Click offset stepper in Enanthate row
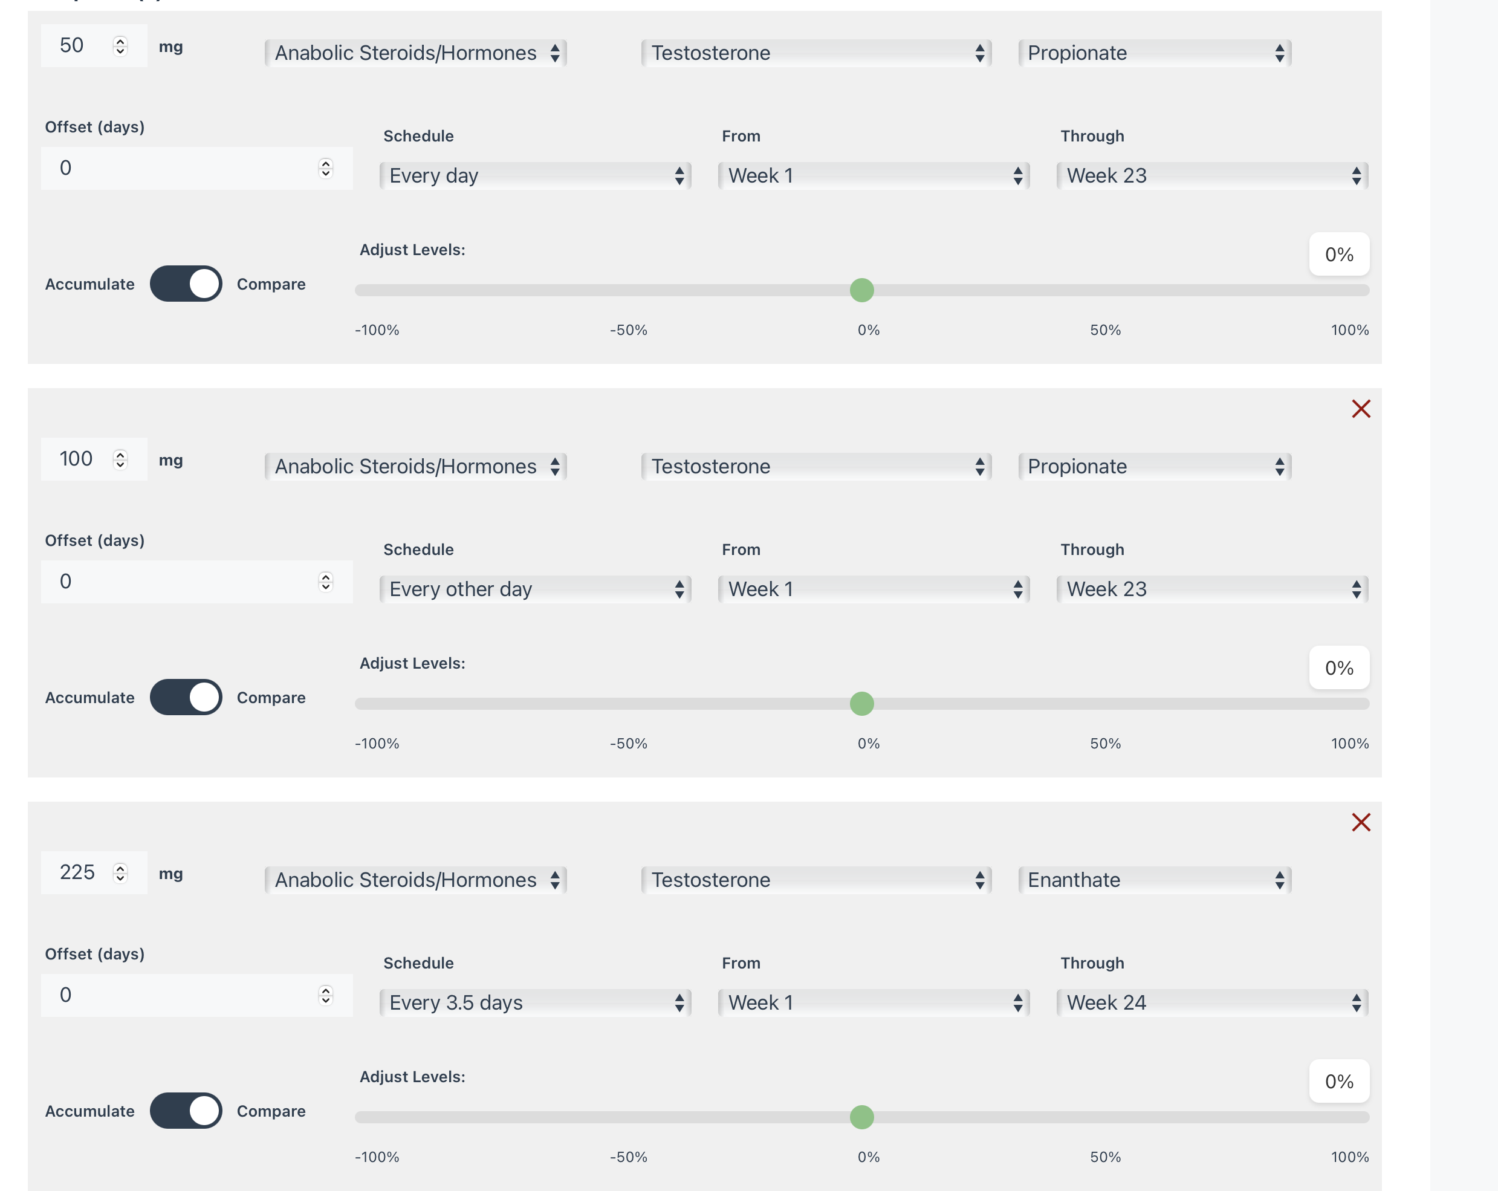 [325, 995]
